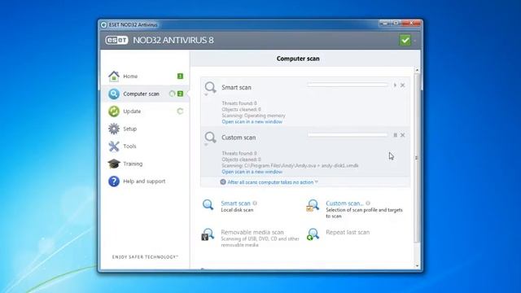The height and width of the screenshot is (293, 521).
Task: Click the ESET title bar app icon
Action: click(x=103, y=25)
